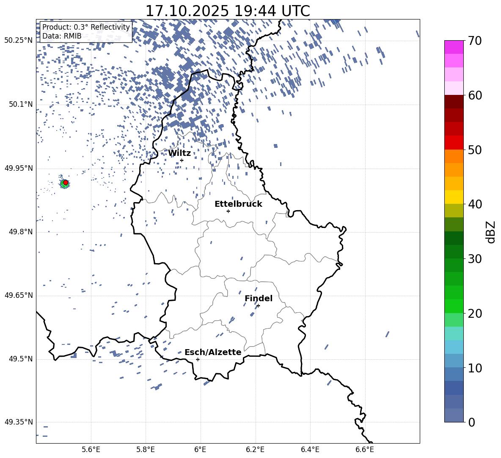Click the title 17.10.2025 19:44 UTC
Image resolution: width=501 pixels, height=458 pixels.
coord(228,11)
